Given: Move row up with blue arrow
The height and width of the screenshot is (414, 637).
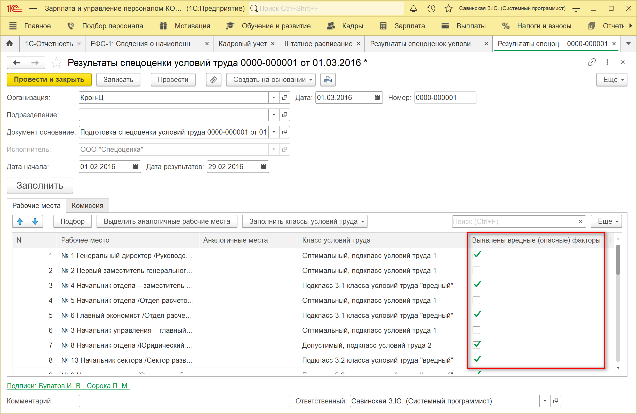Looking at the screenshot, I should coord(20,221).
